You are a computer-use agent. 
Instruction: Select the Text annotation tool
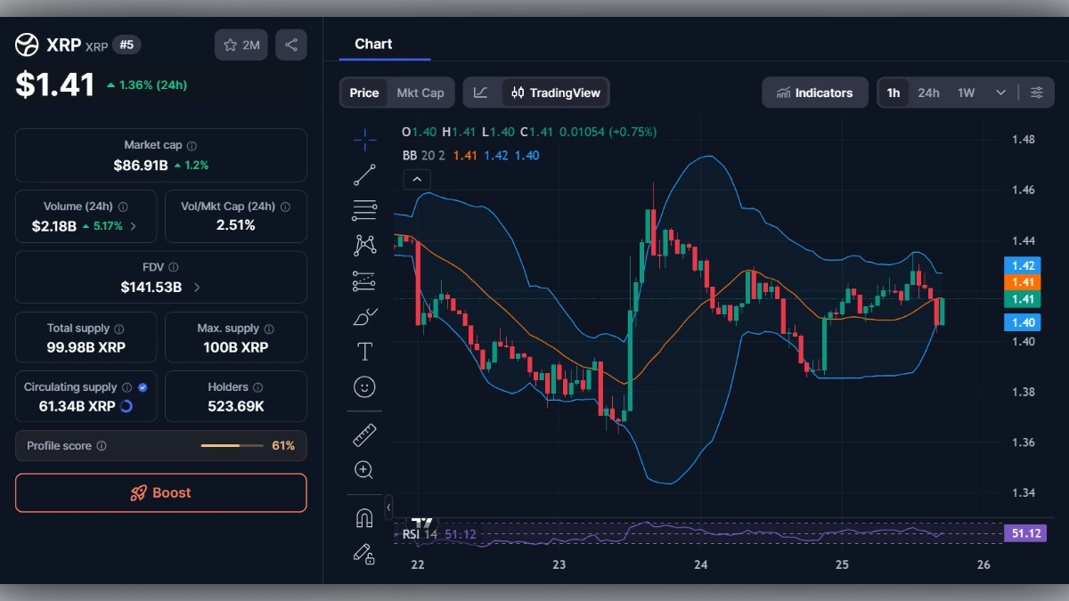click(364, 351)
